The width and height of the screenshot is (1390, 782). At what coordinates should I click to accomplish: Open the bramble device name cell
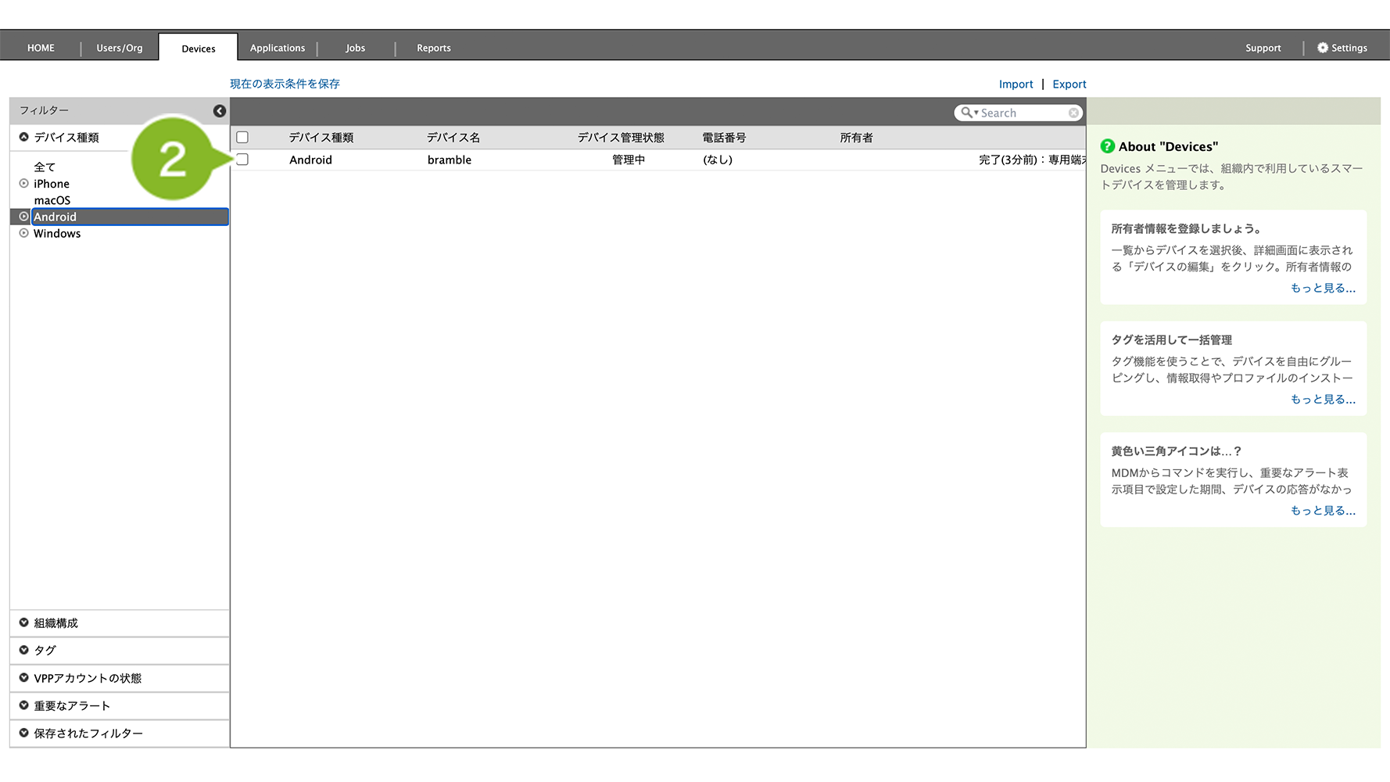click(450, 160)
